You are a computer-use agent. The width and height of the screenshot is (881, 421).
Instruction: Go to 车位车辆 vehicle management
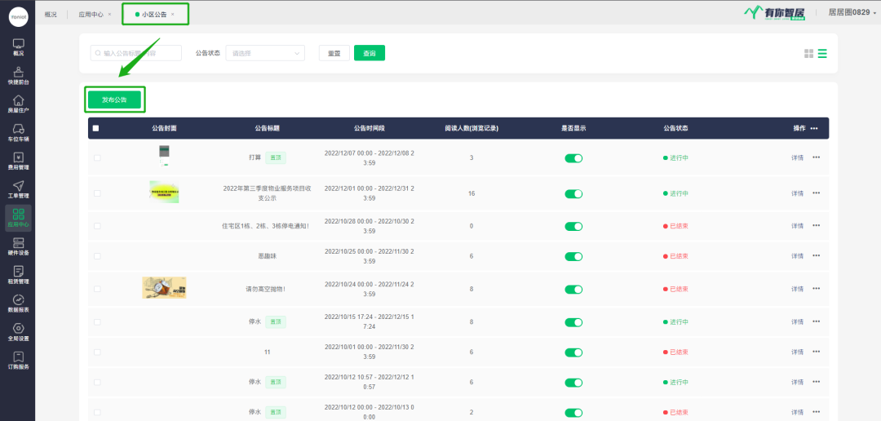(x=18, y=131)
